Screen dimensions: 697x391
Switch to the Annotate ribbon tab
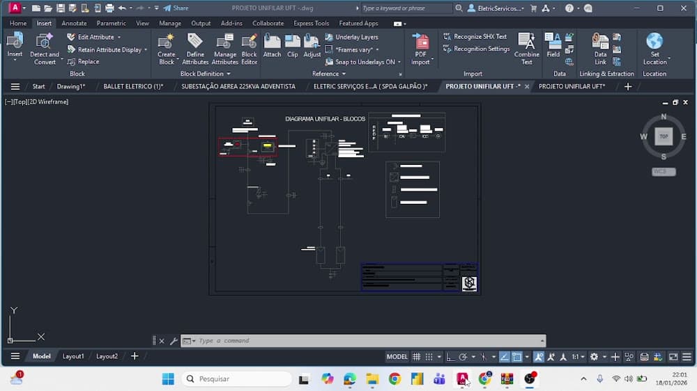coord(75,23)
